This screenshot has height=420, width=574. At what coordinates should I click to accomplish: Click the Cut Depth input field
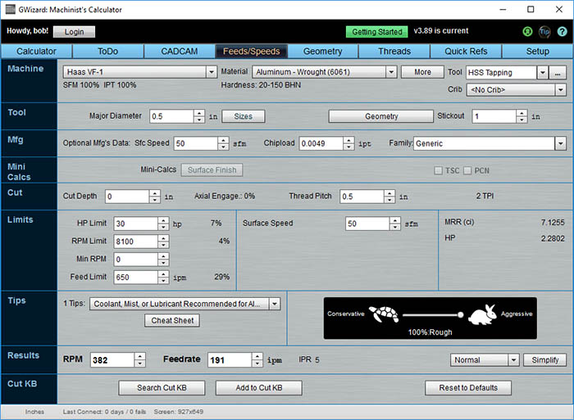(x=127, y=196)
